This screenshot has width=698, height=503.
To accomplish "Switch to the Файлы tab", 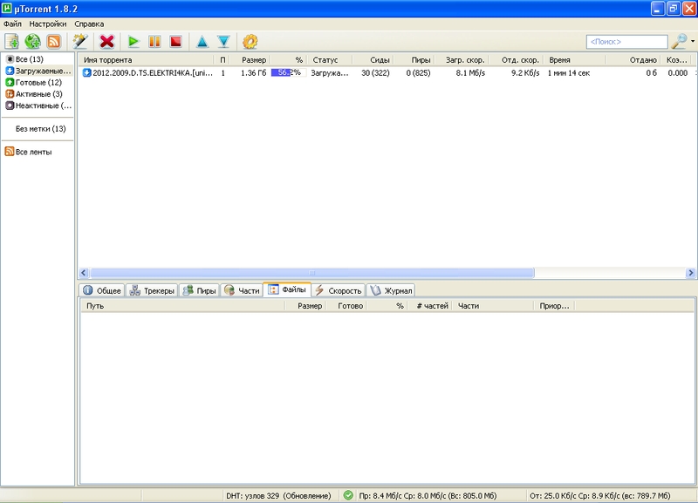I will pyautogui.click(x=287, y=289).
